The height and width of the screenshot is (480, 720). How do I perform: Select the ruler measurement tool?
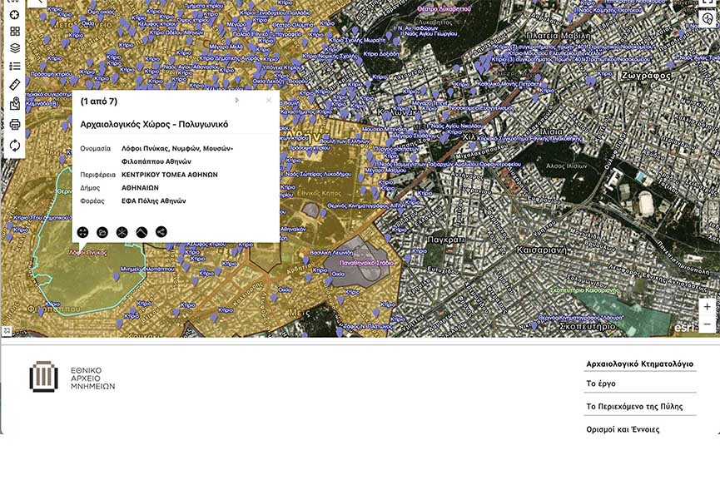(15, 84)
